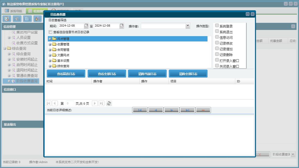The image size is (299, 168).
Task: Select 普通收费查询 in the sidebar tree
Action: (x=27, y=76)
